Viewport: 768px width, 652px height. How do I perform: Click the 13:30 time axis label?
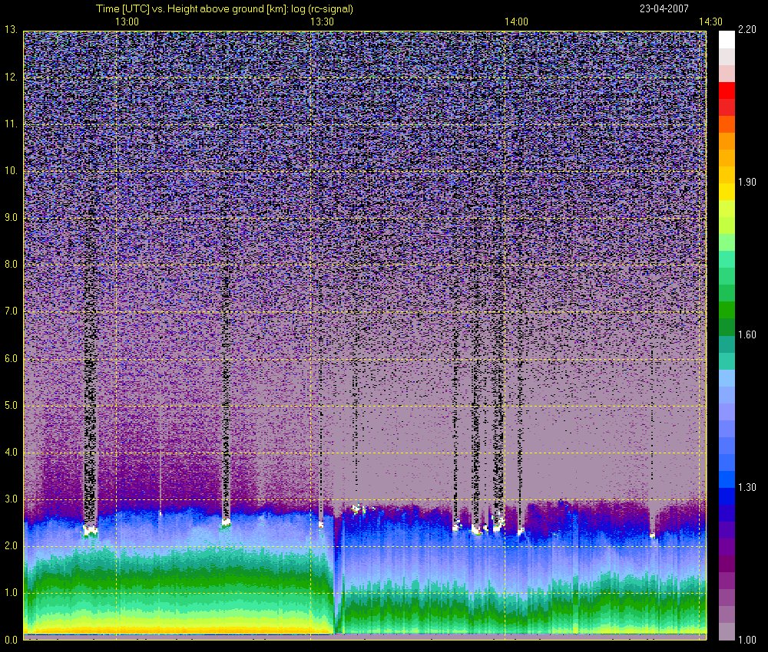coord(322,21)
